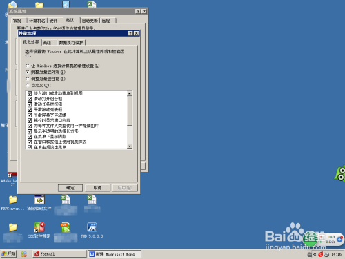The image size is (345, 259).
Task: Toggle the 在菜单下显示阴影 checkbox
Action: coord(30,137)
